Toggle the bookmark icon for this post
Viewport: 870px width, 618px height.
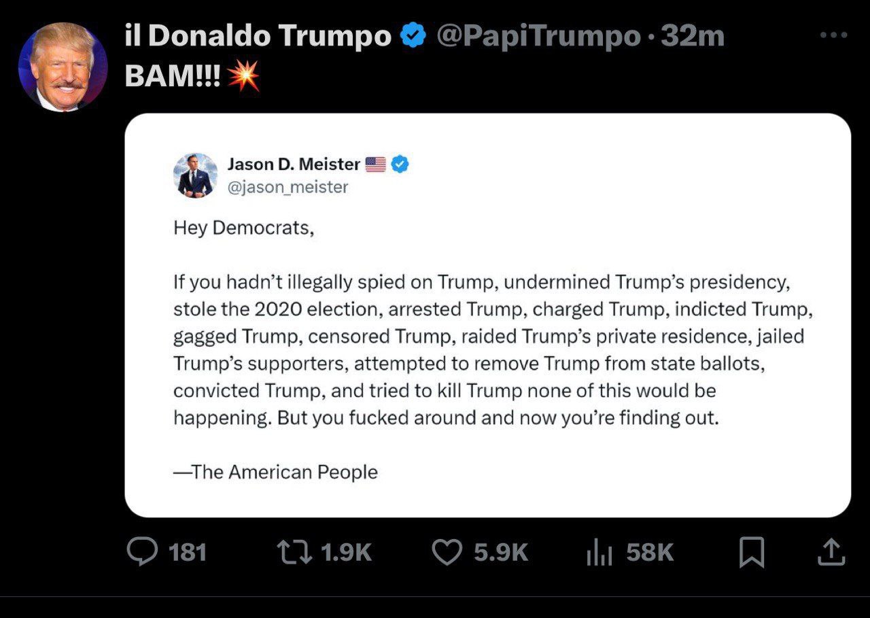pyautogui.click(x=752, y=552)
